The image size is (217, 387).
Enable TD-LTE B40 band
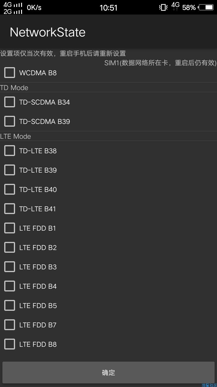10,189
